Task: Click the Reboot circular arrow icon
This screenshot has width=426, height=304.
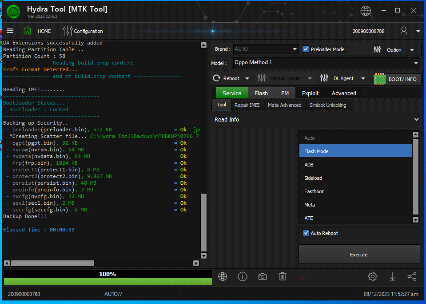Action: [x=216, y=78]
